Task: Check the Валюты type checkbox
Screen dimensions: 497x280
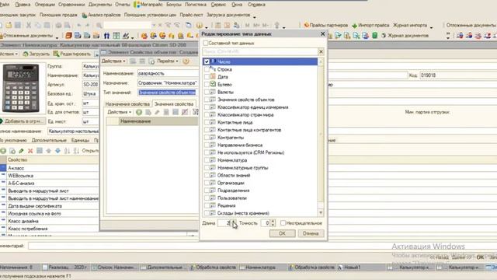Action: 207,92
